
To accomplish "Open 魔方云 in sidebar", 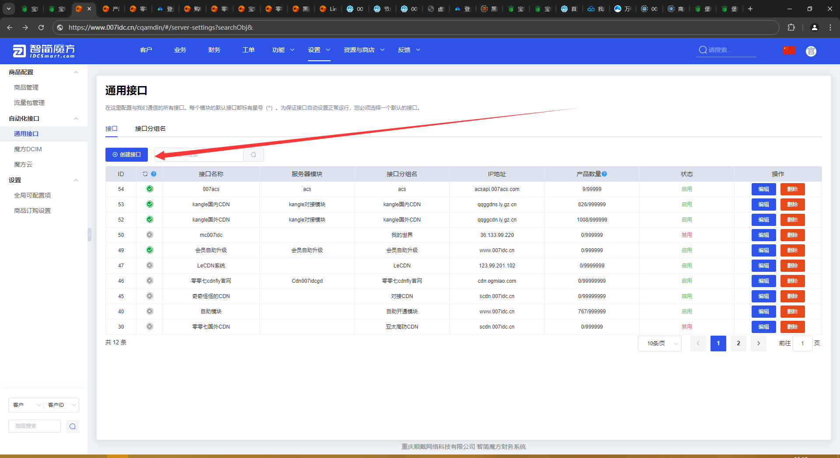I will (23, 164).
